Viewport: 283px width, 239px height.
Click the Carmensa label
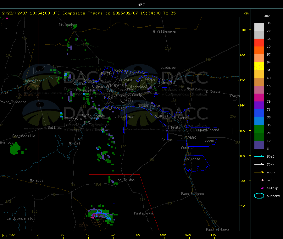192,159
